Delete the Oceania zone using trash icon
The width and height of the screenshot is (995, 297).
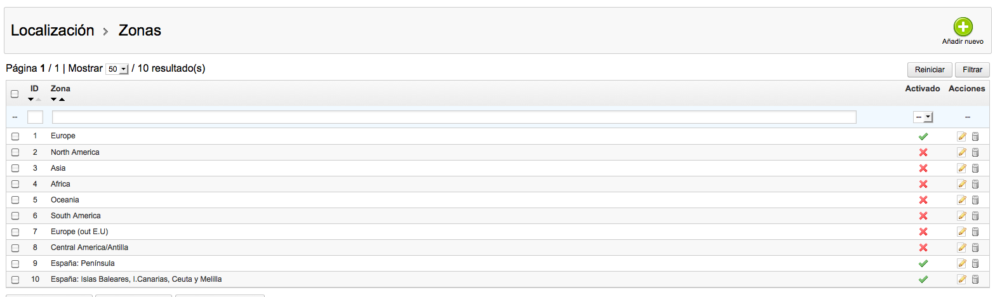(x=975, y=200)
